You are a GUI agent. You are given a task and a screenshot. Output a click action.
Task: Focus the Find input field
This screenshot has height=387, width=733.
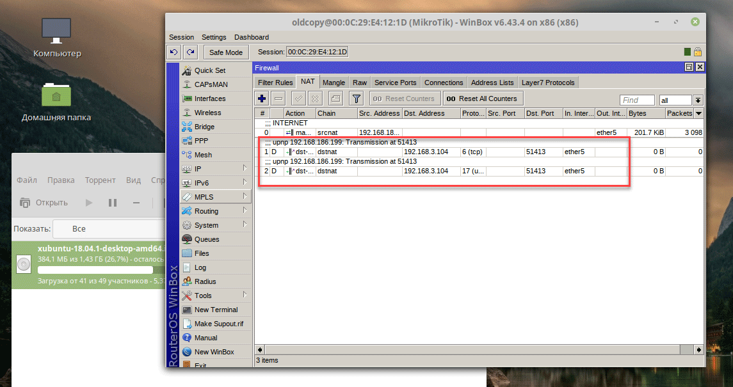637,100
